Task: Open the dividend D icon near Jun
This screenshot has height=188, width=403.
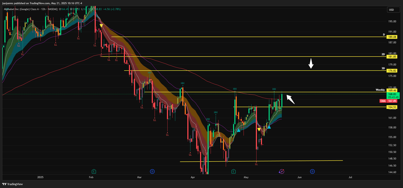Action: (x=312, y=171)
